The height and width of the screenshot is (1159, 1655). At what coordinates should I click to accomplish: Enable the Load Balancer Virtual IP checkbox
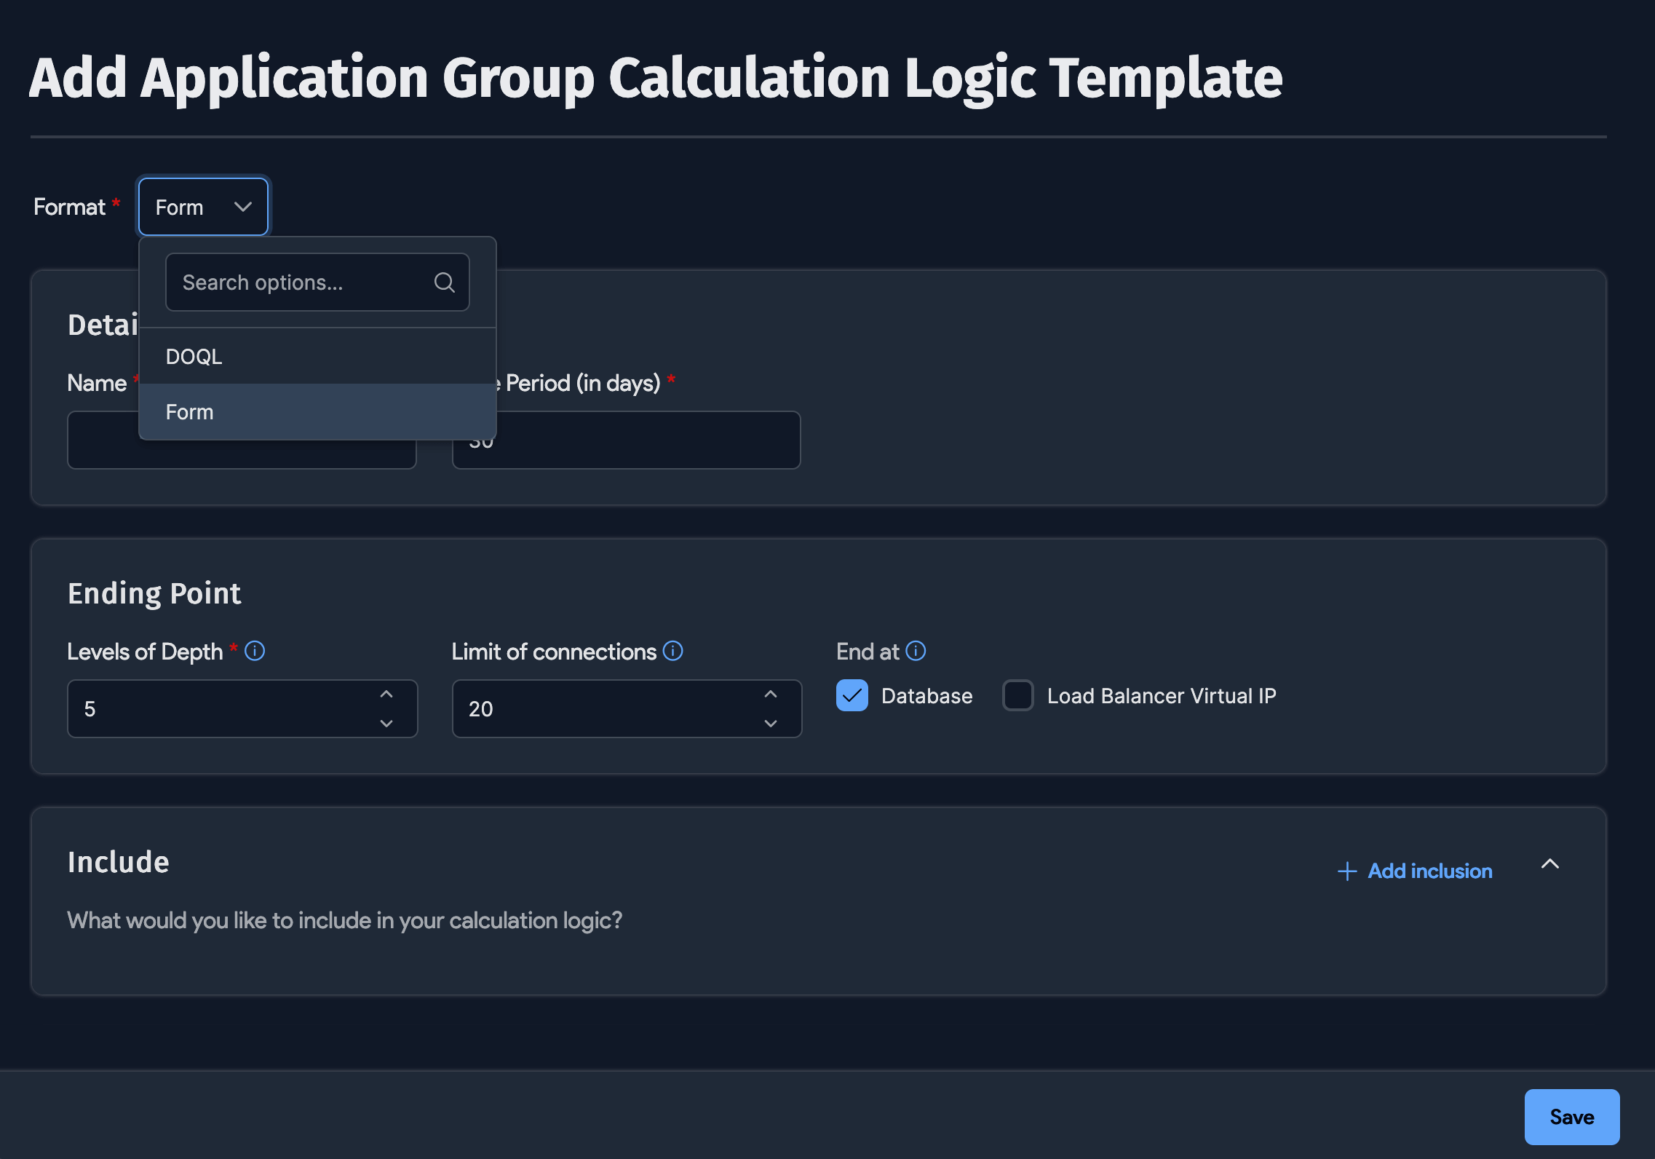point(1017,695)
